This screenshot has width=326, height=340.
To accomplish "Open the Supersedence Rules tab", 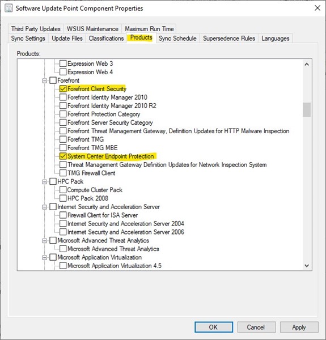I will [x=229, y=39].
